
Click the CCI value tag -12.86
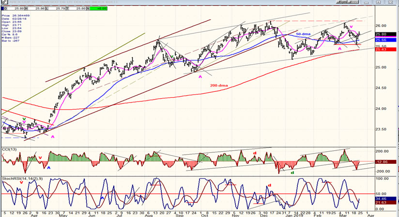click(385, 162)
